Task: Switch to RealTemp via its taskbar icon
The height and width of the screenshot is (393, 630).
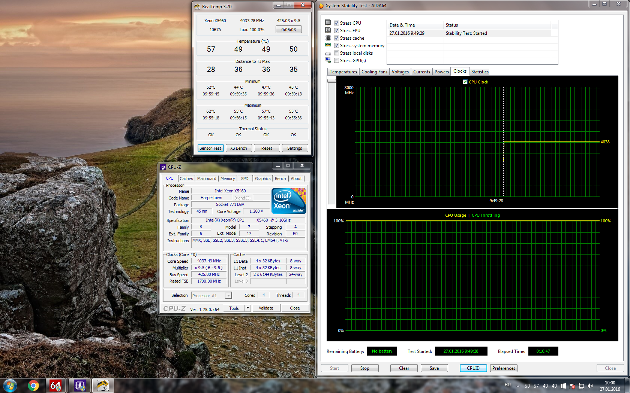Action: coord(103,386)
